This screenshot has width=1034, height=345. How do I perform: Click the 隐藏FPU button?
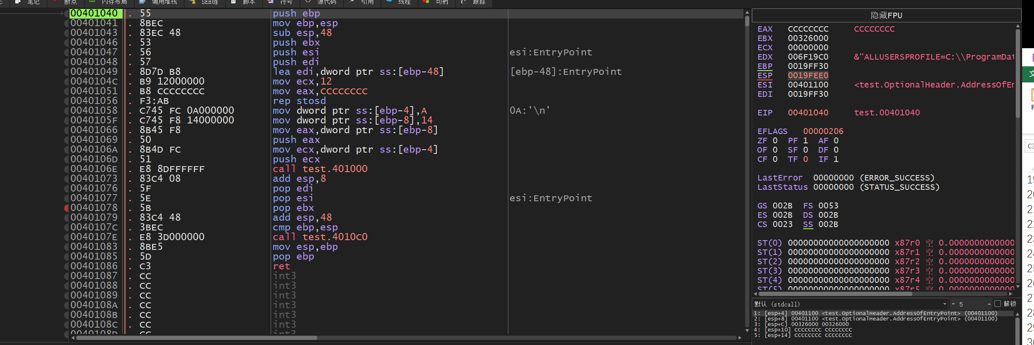(886, 15)
